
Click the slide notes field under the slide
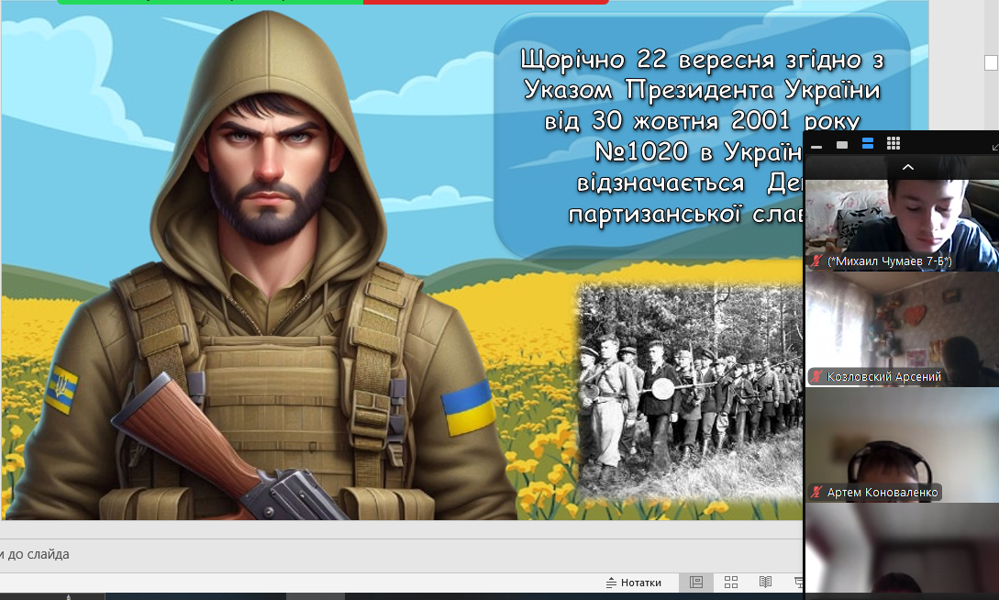(402, 555)
